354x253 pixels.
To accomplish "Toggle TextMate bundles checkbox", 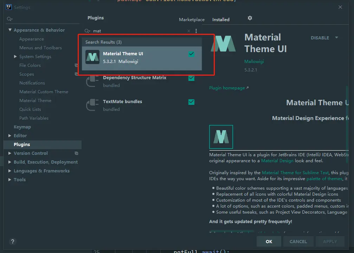I will (191, 102).
